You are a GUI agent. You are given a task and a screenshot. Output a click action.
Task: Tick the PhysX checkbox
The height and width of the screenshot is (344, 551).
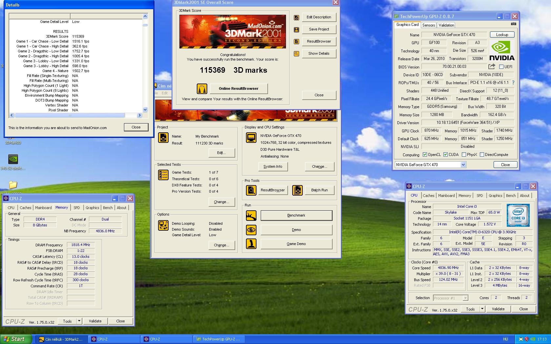(464, 155)
